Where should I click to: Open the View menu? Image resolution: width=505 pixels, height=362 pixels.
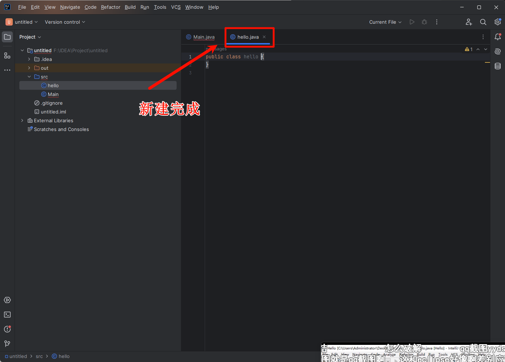pos(50,7)
